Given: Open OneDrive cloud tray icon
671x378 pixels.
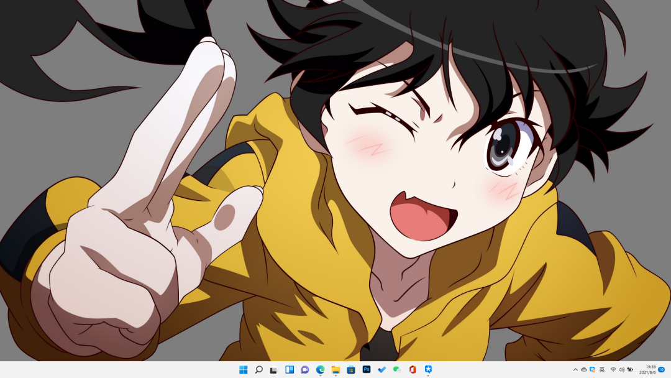Looking at the screenshot, I should tap(584, 370).
